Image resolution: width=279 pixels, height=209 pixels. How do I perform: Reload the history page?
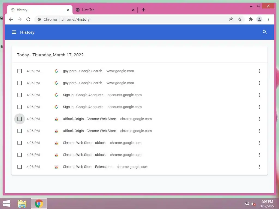(28, 19)
